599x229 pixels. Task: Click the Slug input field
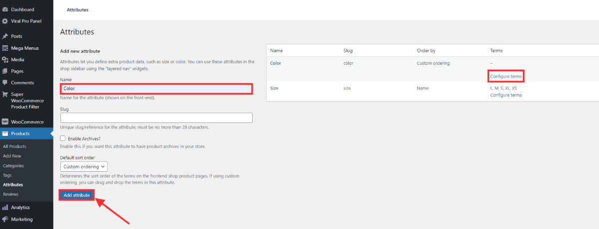pyautogui.click(x=156, y=118)
